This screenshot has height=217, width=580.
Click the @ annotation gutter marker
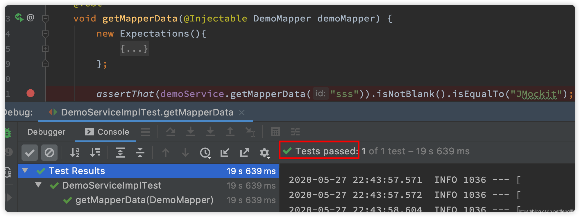tap(31, 18)
